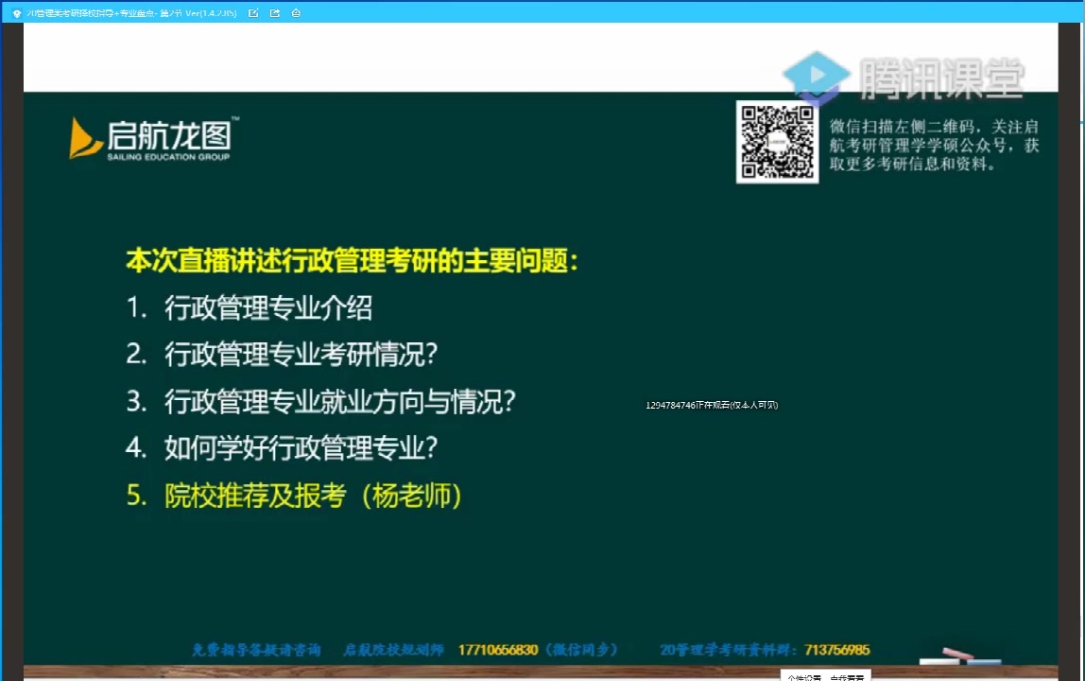Click the lightbulb app icon in the title bar
The width and height of the screenshot is (1085, 681).
click(19, 12)
